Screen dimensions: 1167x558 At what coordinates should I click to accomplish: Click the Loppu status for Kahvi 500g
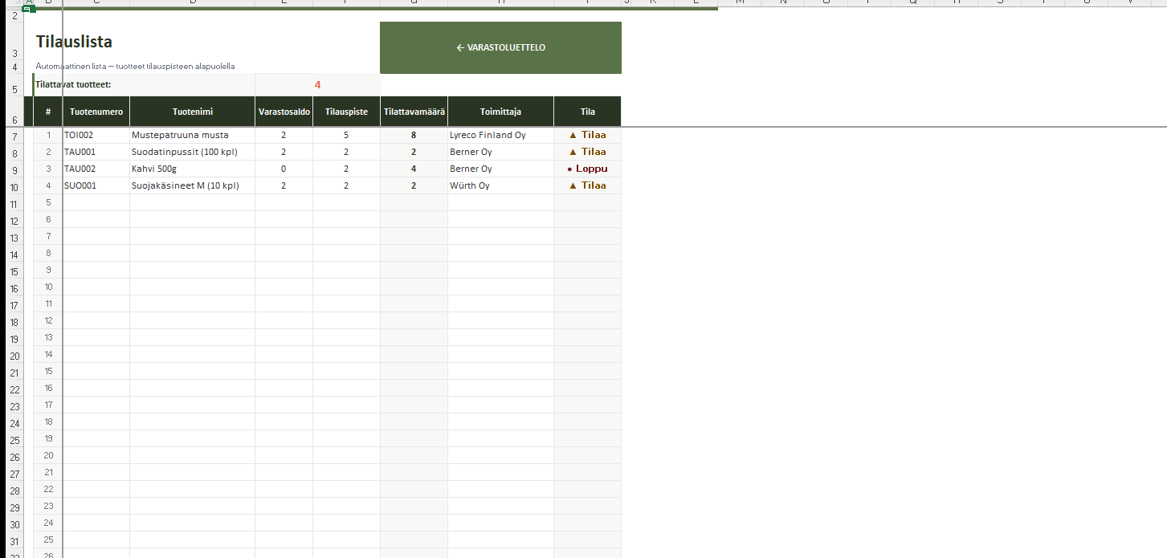(x=587, y=169)
